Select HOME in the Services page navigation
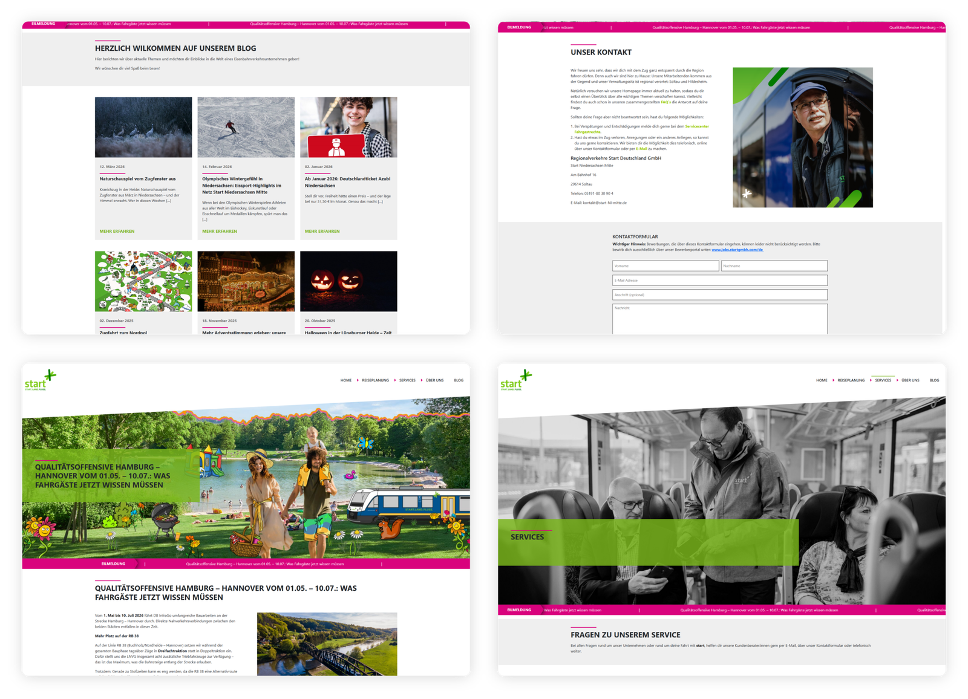This screenshot has width=968, height=699. 822,380
